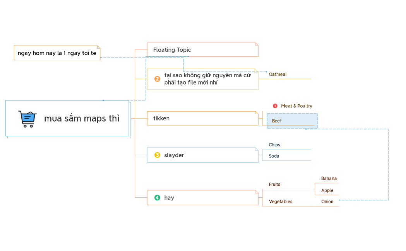This screenshot has height=251, width=406.
Task: Select the Soda subtopic
Action: (274, 156)
